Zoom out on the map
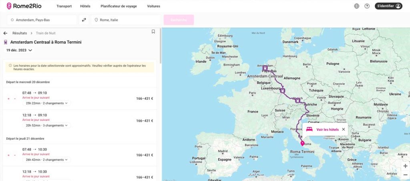 tap(405, 175)
